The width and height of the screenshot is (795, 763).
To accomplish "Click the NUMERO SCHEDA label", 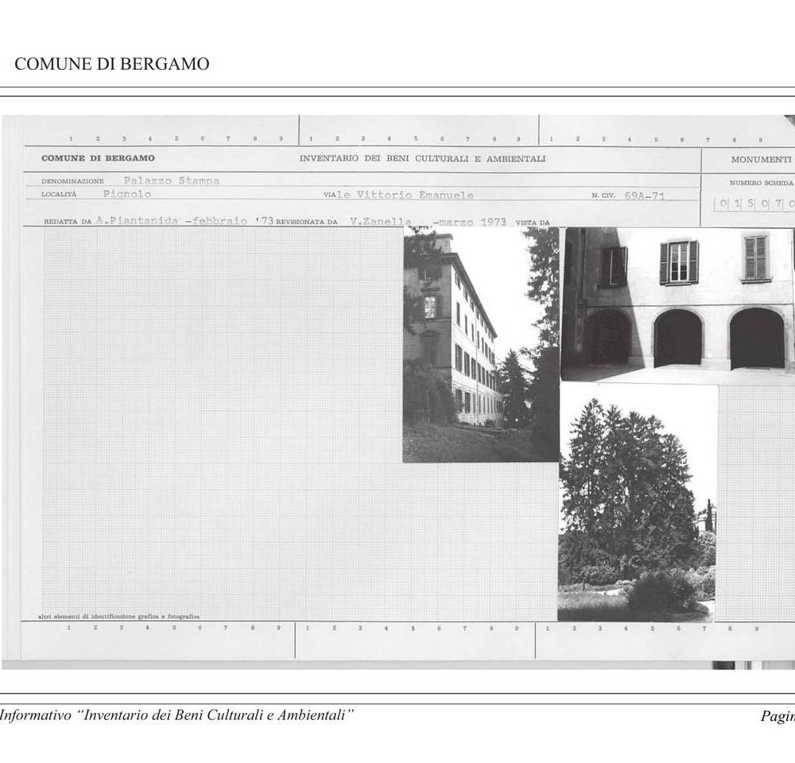I will tap(761, 183).
